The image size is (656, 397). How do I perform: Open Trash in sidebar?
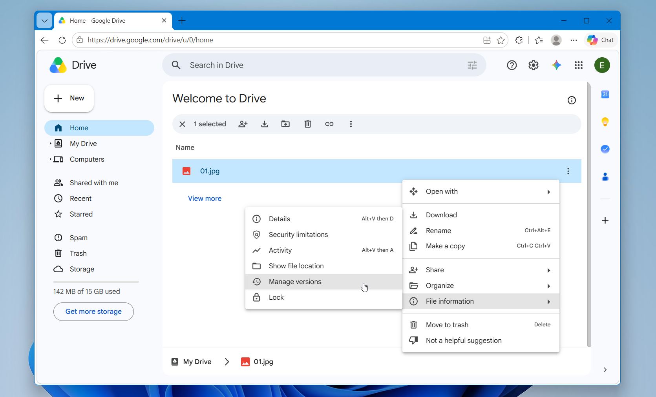click(99, 253)
